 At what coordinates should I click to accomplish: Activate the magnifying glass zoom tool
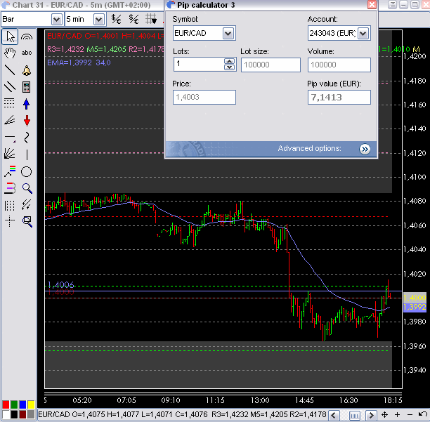point(27,188)
